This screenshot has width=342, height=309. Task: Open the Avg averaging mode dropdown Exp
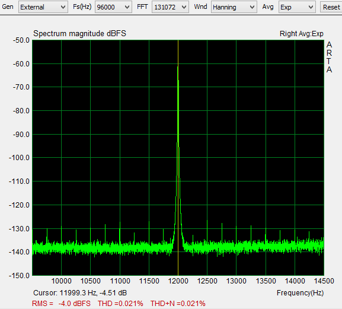(x=297, y=7)
